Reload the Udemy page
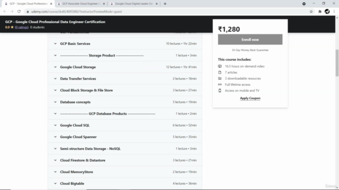339x190 pixels. click(x=19, y=12)
